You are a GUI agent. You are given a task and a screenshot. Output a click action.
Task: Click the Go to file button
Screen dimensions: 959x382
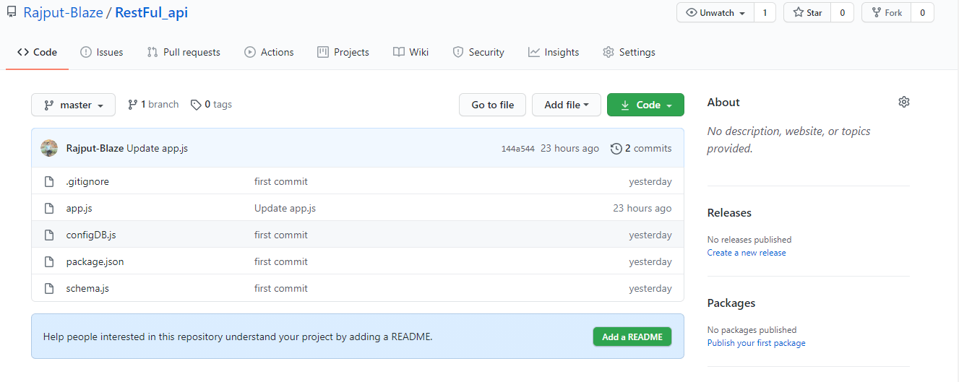click(x=493, y=105)
